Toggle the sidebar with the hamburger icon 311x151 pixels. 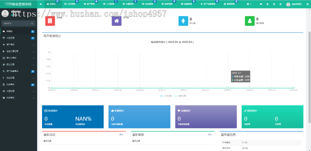41,4
